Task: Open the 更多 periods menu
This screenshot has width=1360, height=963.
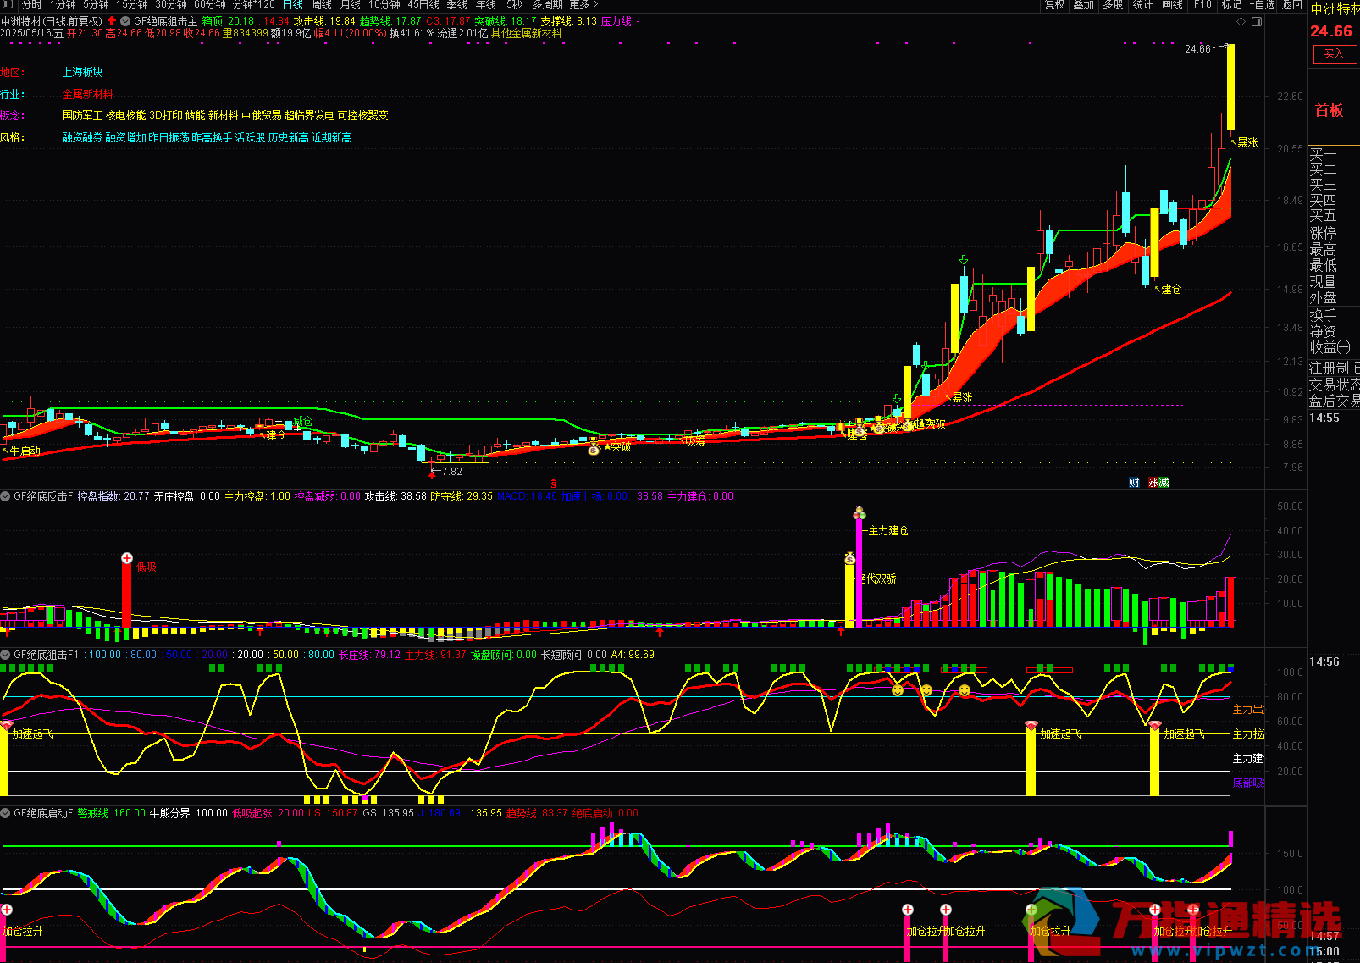Action: point(583,5)
